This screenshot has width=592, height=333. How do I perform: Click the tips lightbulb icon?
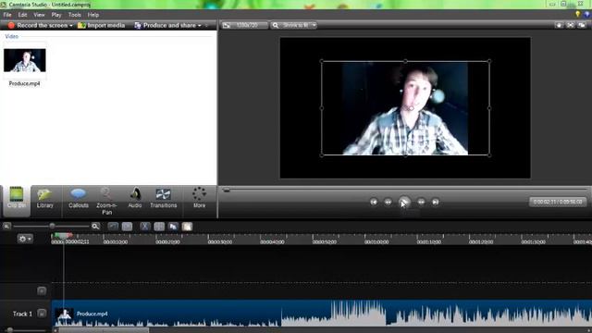[577, 15]
